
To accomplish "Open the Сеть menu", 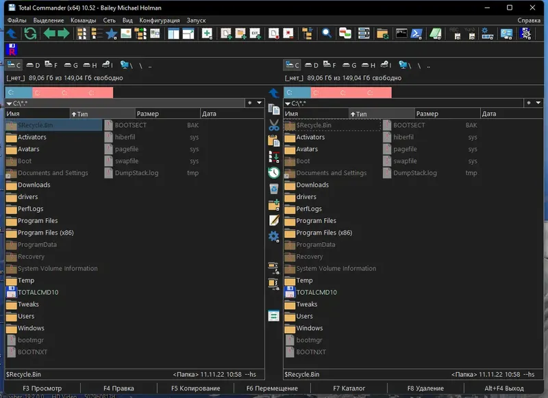I will 109,21.
